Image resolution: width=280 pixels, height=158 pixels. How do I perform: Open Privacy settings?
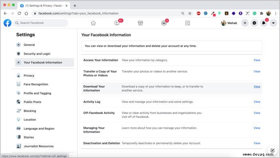(44, 76)
